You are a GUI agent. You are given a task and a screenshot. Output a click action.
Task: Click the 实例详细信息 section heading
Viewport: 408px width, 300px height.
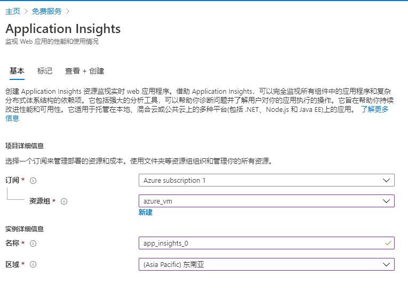(25, 229)
